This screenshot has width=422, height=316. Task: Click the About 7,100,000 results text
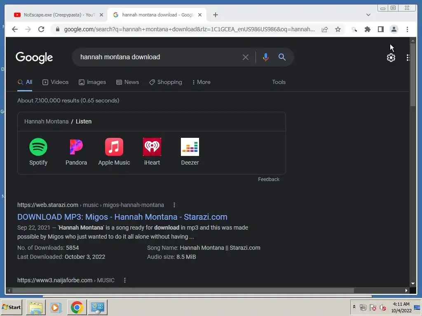pyautogui.click(x=68, y=100)
